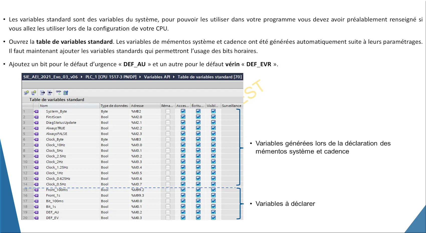Click the retain-memory battery toolbar icon

click(66, 93)
